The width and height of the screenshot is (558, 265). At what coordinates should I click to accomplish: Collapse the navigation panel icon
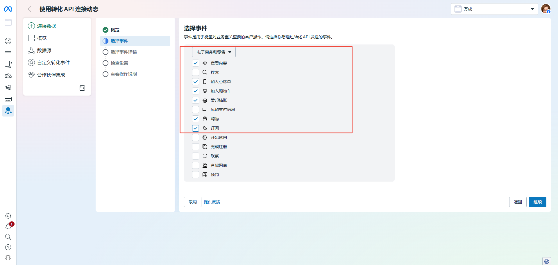click(x=82, y=88)
